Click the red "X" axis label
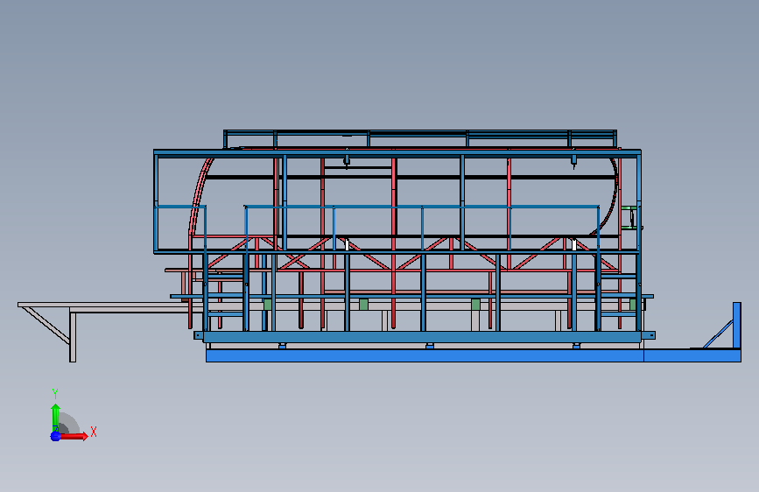 pos(94,432)
